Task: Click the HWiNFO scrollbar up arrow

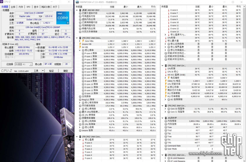Action: [244, 7]
